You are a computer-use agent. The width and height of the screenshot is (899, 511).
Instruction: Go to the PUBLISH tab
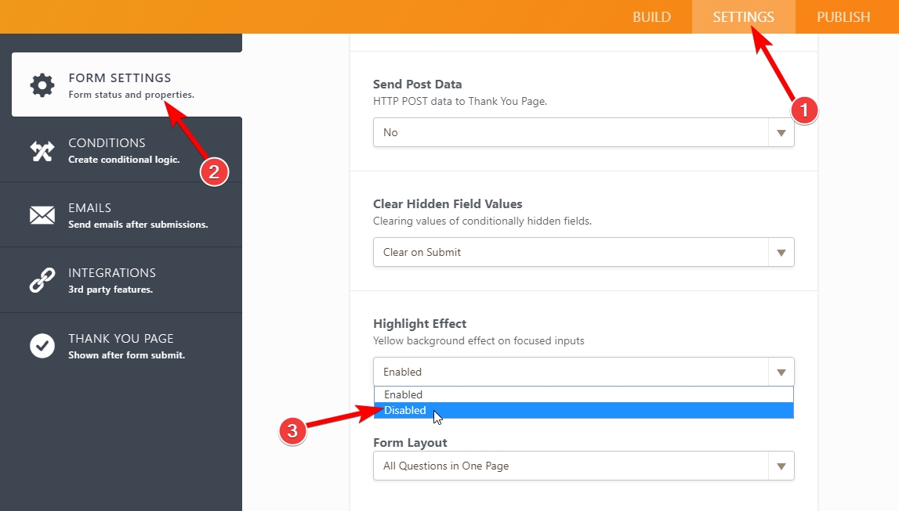click(x=843, y=17)
